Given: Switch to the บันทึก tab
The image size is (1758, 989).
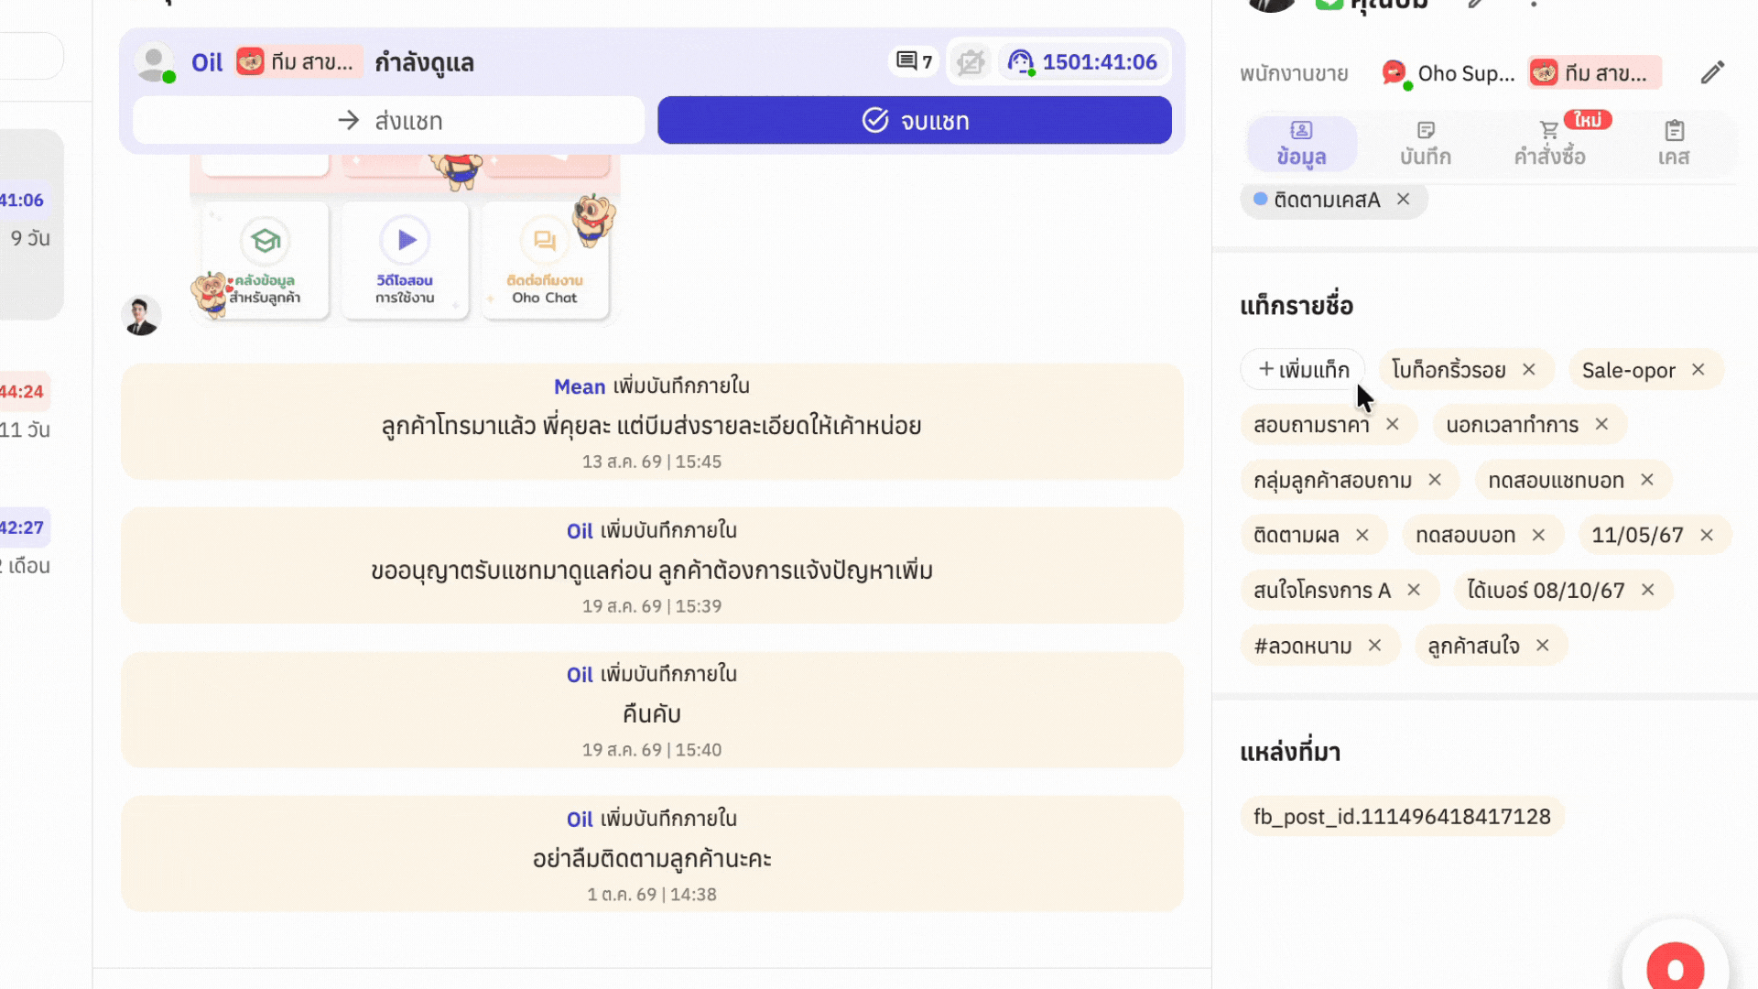Looking at the screenshot, I should [1425, 144].
